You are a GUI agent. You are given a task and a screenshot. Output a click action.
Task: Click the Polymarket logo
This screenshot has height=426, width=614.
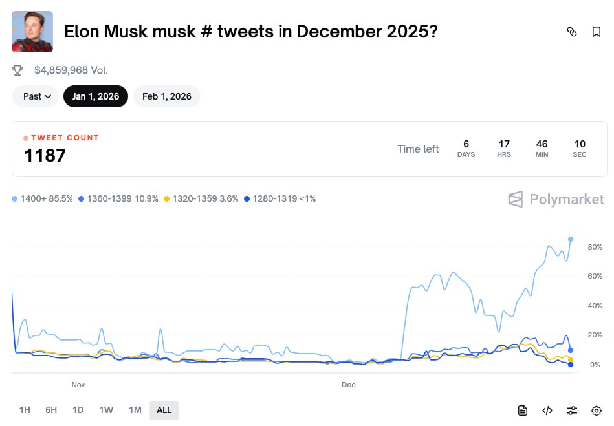click(556, 199)
